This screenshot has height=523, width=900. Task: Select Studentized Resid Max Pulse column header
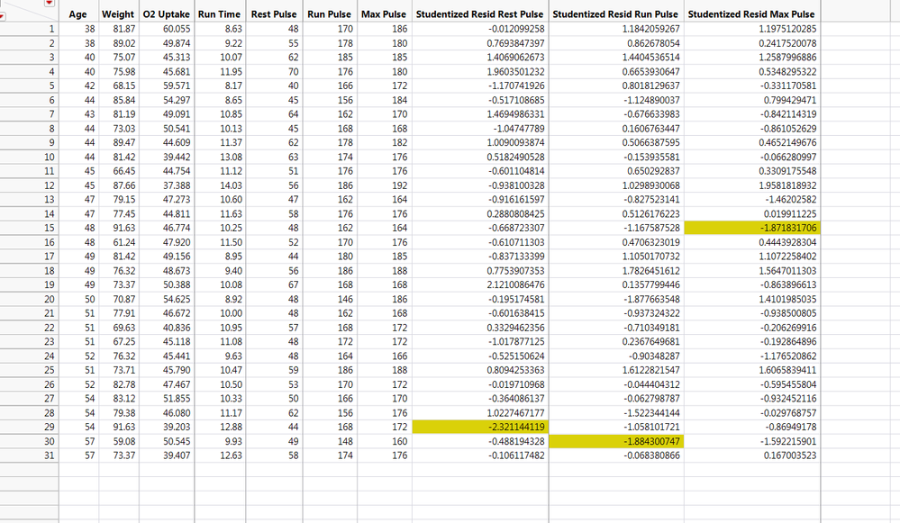click(x=751, y=14)
